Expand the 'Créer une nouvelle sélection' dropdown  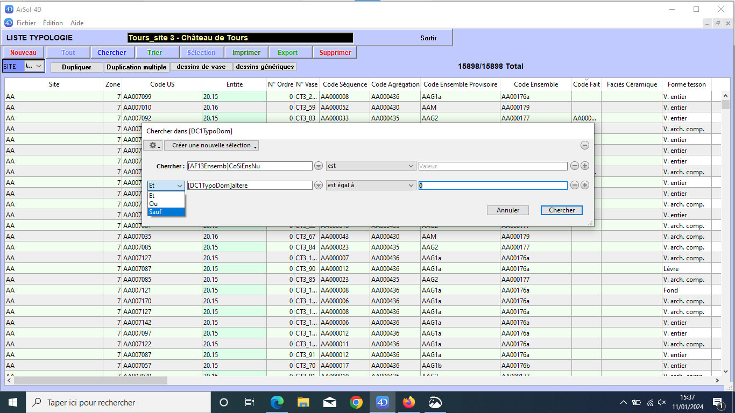click(211, 146)
